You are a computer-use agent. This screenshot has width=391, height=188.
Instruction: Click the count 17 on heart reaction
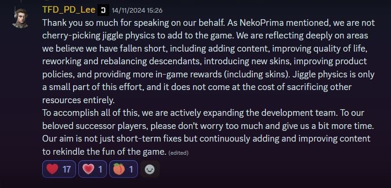tap(66, 169)
